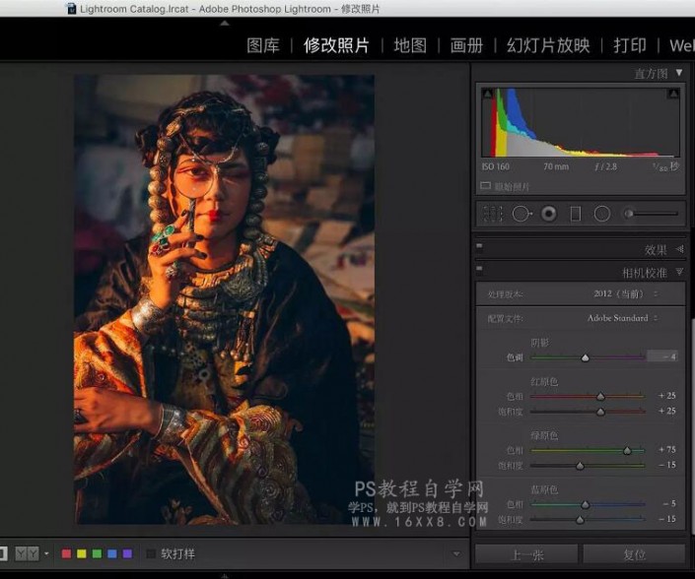Click the histogram graph area

[x=581, y=122]
